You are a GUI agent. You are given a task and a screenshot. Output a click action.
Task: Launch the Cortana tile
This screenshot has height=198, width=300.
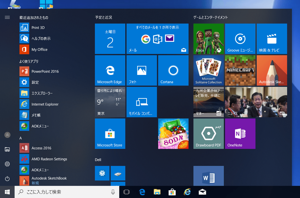[x=173, y=70]
